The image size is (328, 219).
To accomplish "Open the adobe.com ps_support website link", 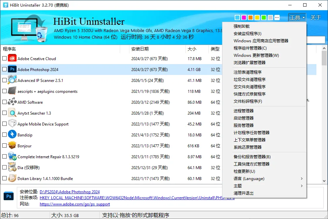I will tap(75, 204).
